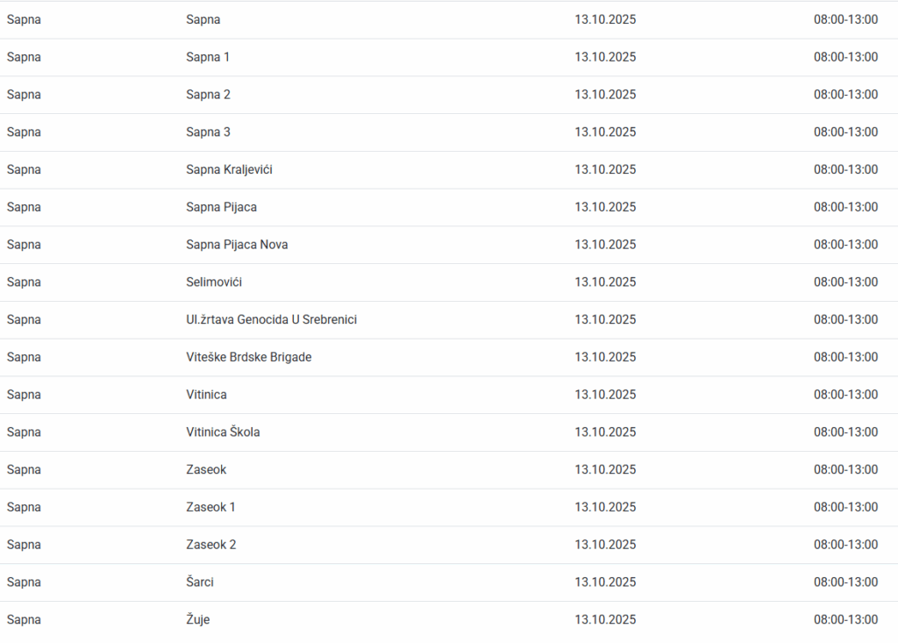898x643 pixels.
Task: Click the date 13.10.2025 beside Selimovići
Action: pos(605,282)
